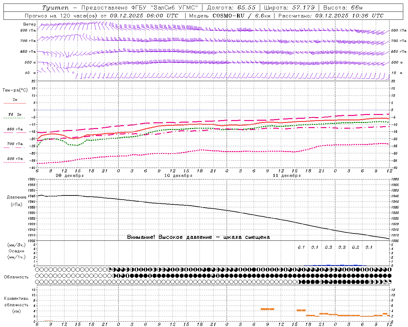Click the '2м' temperature legend entry
This screenshot has height=327, width=408.
click(x=15, y=100)
